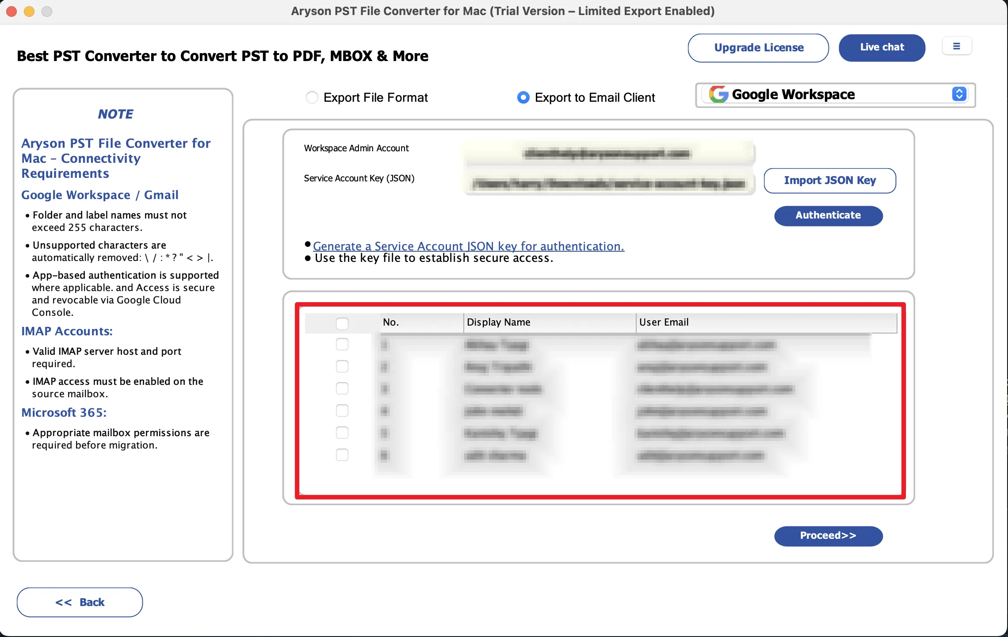The height and width of the screenshot is (637, 1008).
Task: Check the first user row checkbox
Action: point(342,344)
